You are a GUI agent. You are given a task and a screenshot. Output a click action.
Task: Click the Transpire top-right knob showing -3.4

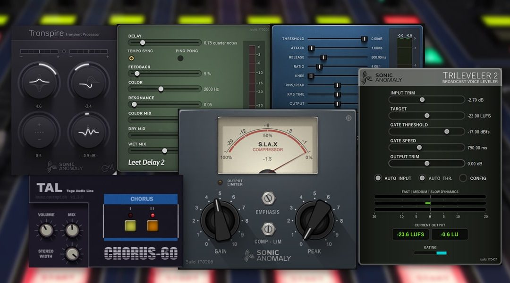88,82
